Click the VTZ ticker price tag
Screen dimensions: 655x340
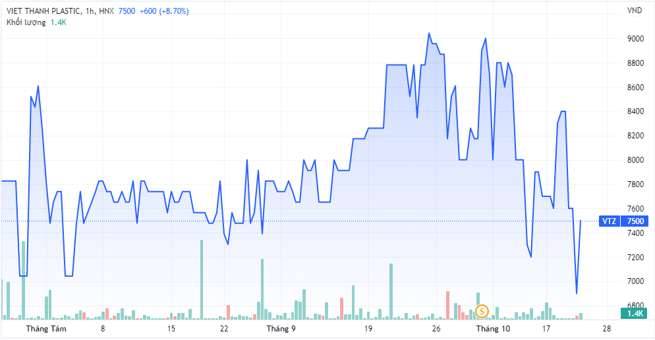point(609,221)
